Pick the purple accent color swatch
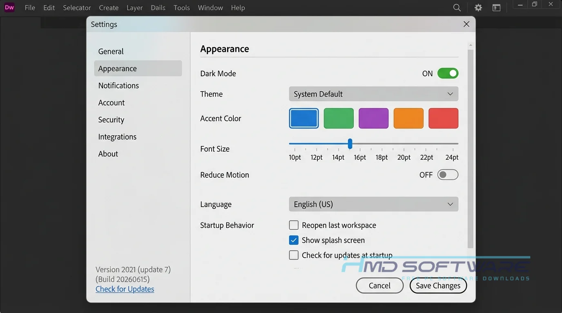 pos(373,118)
